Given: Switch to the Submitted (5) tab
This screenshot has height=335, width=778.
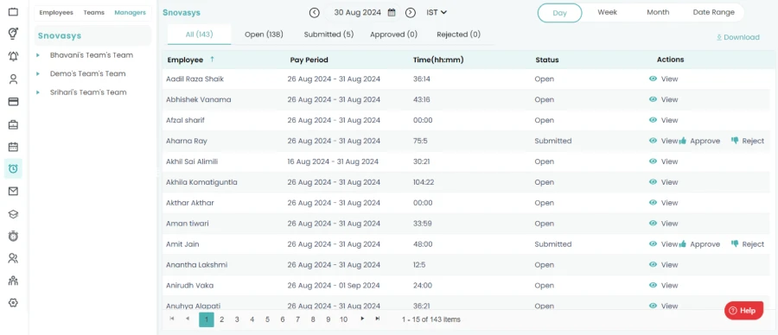Looking at the screenshot, I should tap(328, 35).
